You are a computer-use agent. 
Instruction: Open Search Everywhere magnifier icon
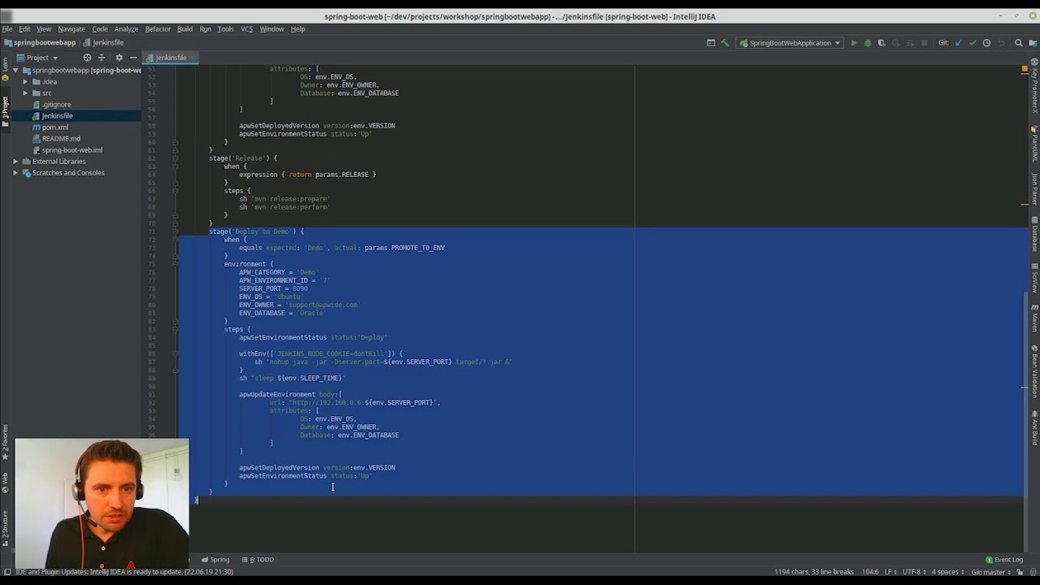click(1018, 43)
